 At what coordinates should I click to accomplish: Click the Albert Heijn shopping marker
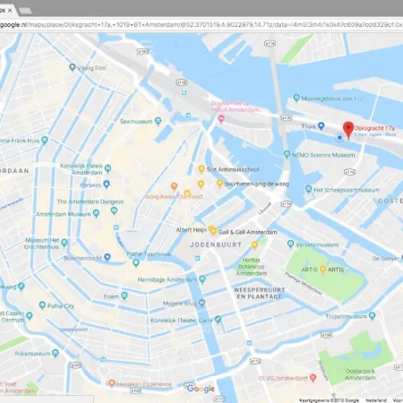coord(211,229)
